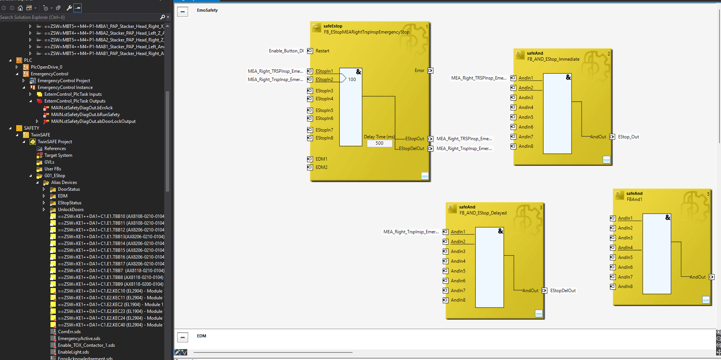Click the Pending Changes Filter clock icon
721x360 pixels.
point(46,8)
